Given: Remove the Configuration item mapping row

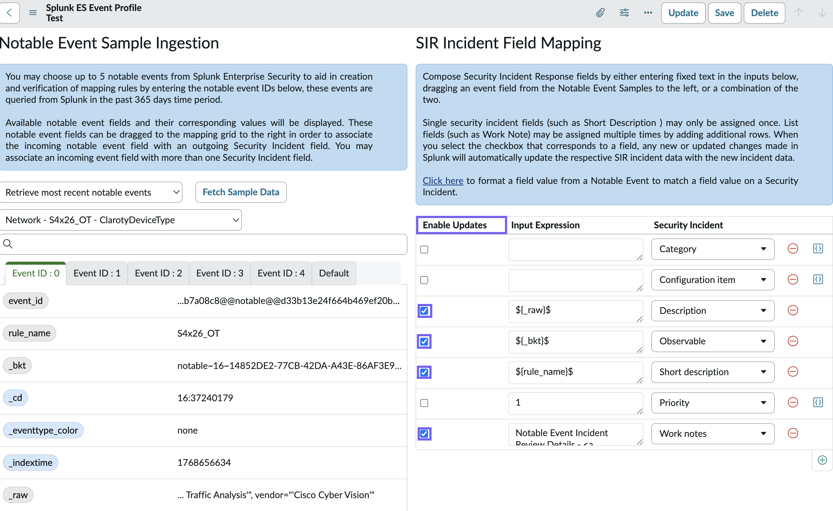Looking at the screenshot, I should 793,280.
